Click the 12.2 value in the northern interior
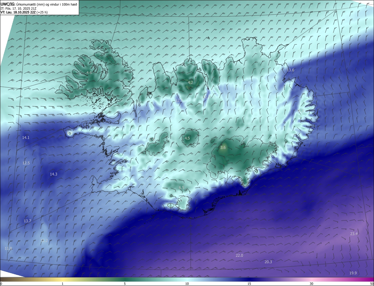The height and width of the screenshot is (286, 374). click(179, 100)
